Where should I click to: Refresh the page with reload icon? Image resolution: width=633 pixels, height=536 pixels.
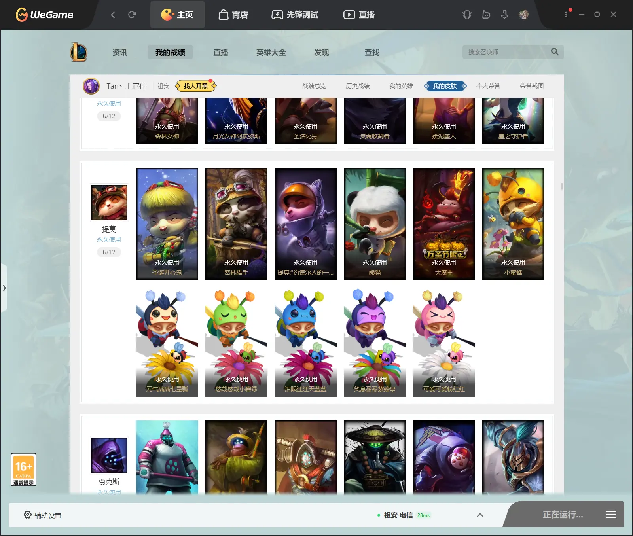click(132, 15)
